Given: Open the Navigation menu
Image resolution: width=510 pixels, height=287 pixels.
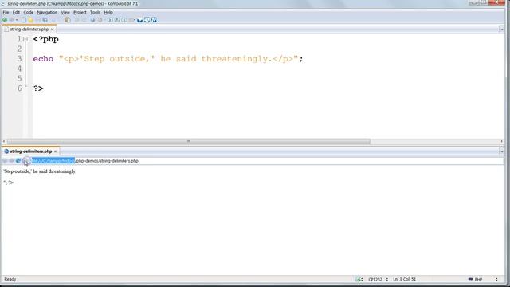Looking at the screenshot, I should tap(47, 13).
